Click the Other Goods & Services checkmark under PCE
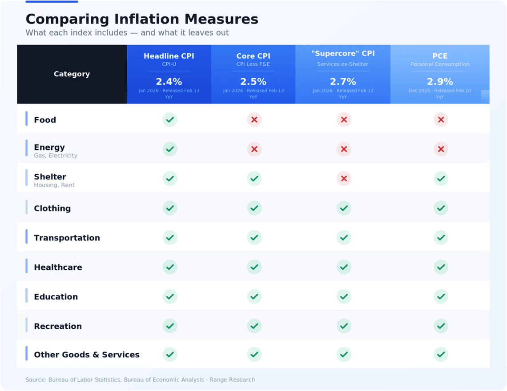Viewport: 507px width, 391px height. coord(441,355)
